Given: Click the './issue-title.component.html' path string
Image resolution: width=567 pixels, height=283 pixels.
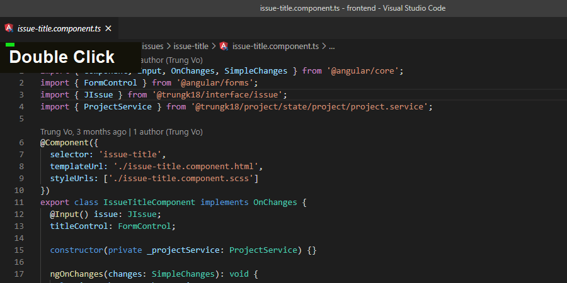Looking at the screenshot, I should click(x=186, y=167).
